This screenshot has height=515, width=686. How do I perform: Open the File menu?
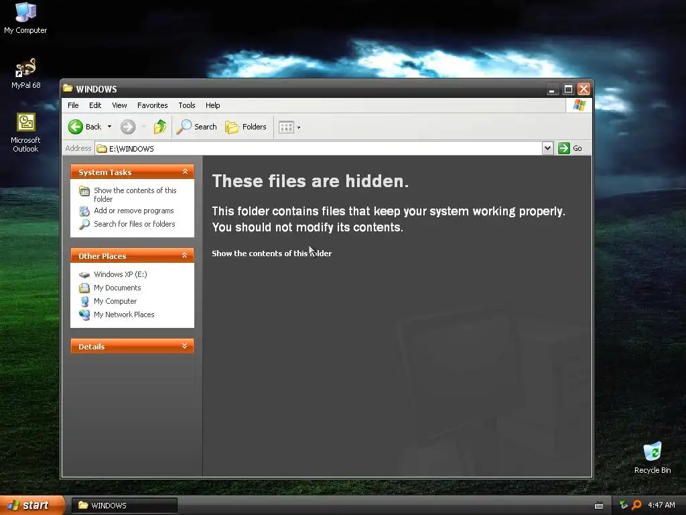coord(73,105)
